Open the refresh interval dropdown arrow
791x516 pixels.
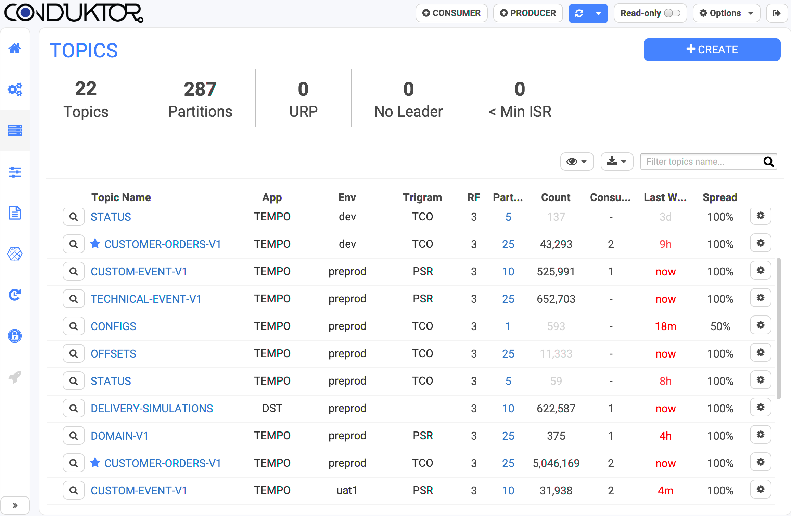[599, 13]
